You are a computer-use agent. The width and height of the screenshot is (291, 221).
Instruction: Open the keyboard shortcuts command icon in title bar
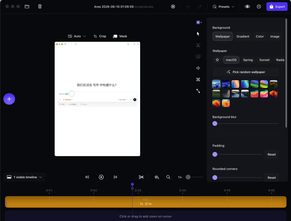click(173, 6)
